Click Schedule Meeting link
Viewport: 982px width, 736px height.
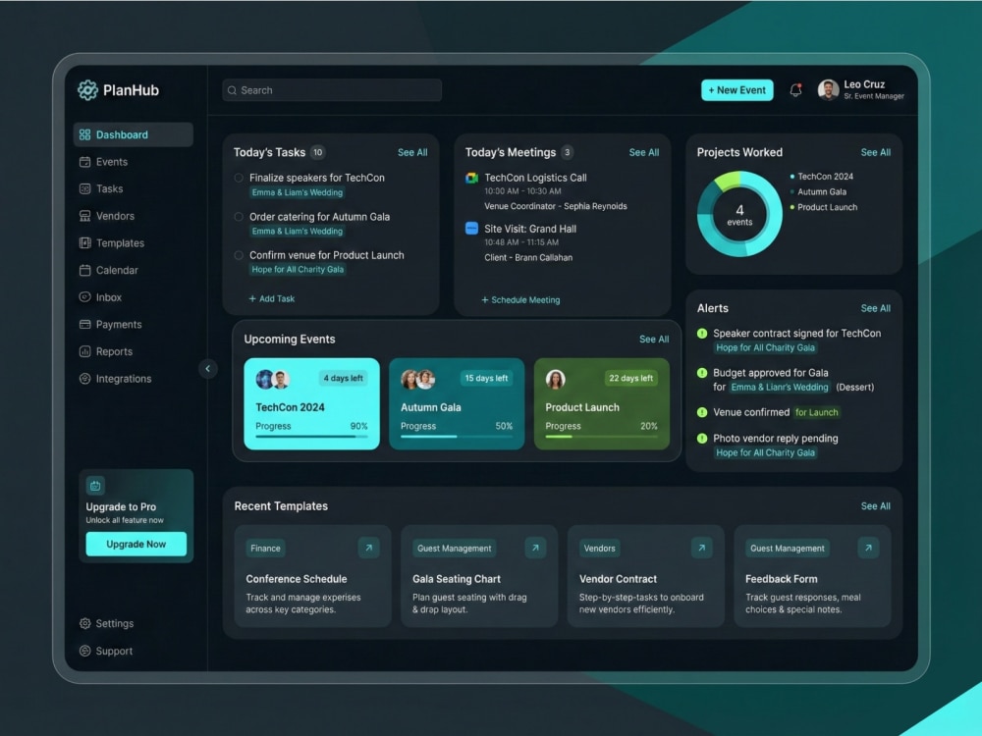[520, 299]
